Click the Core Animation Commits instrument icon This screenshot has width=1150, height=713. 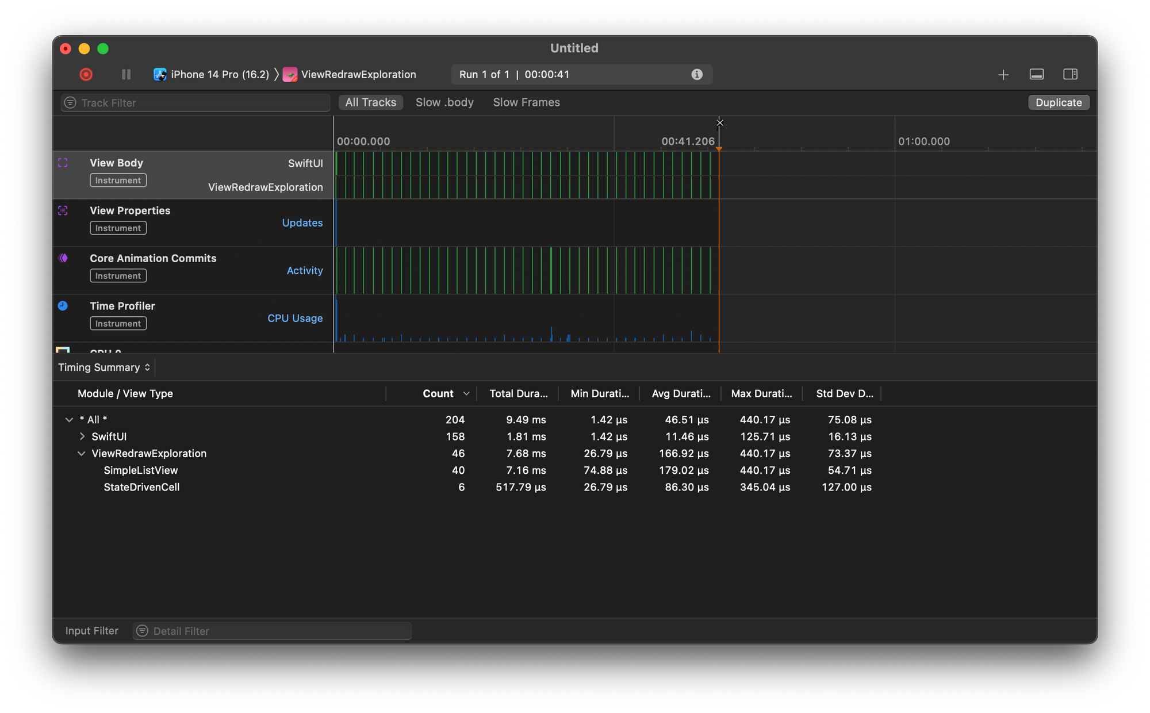tap(64, 258)
